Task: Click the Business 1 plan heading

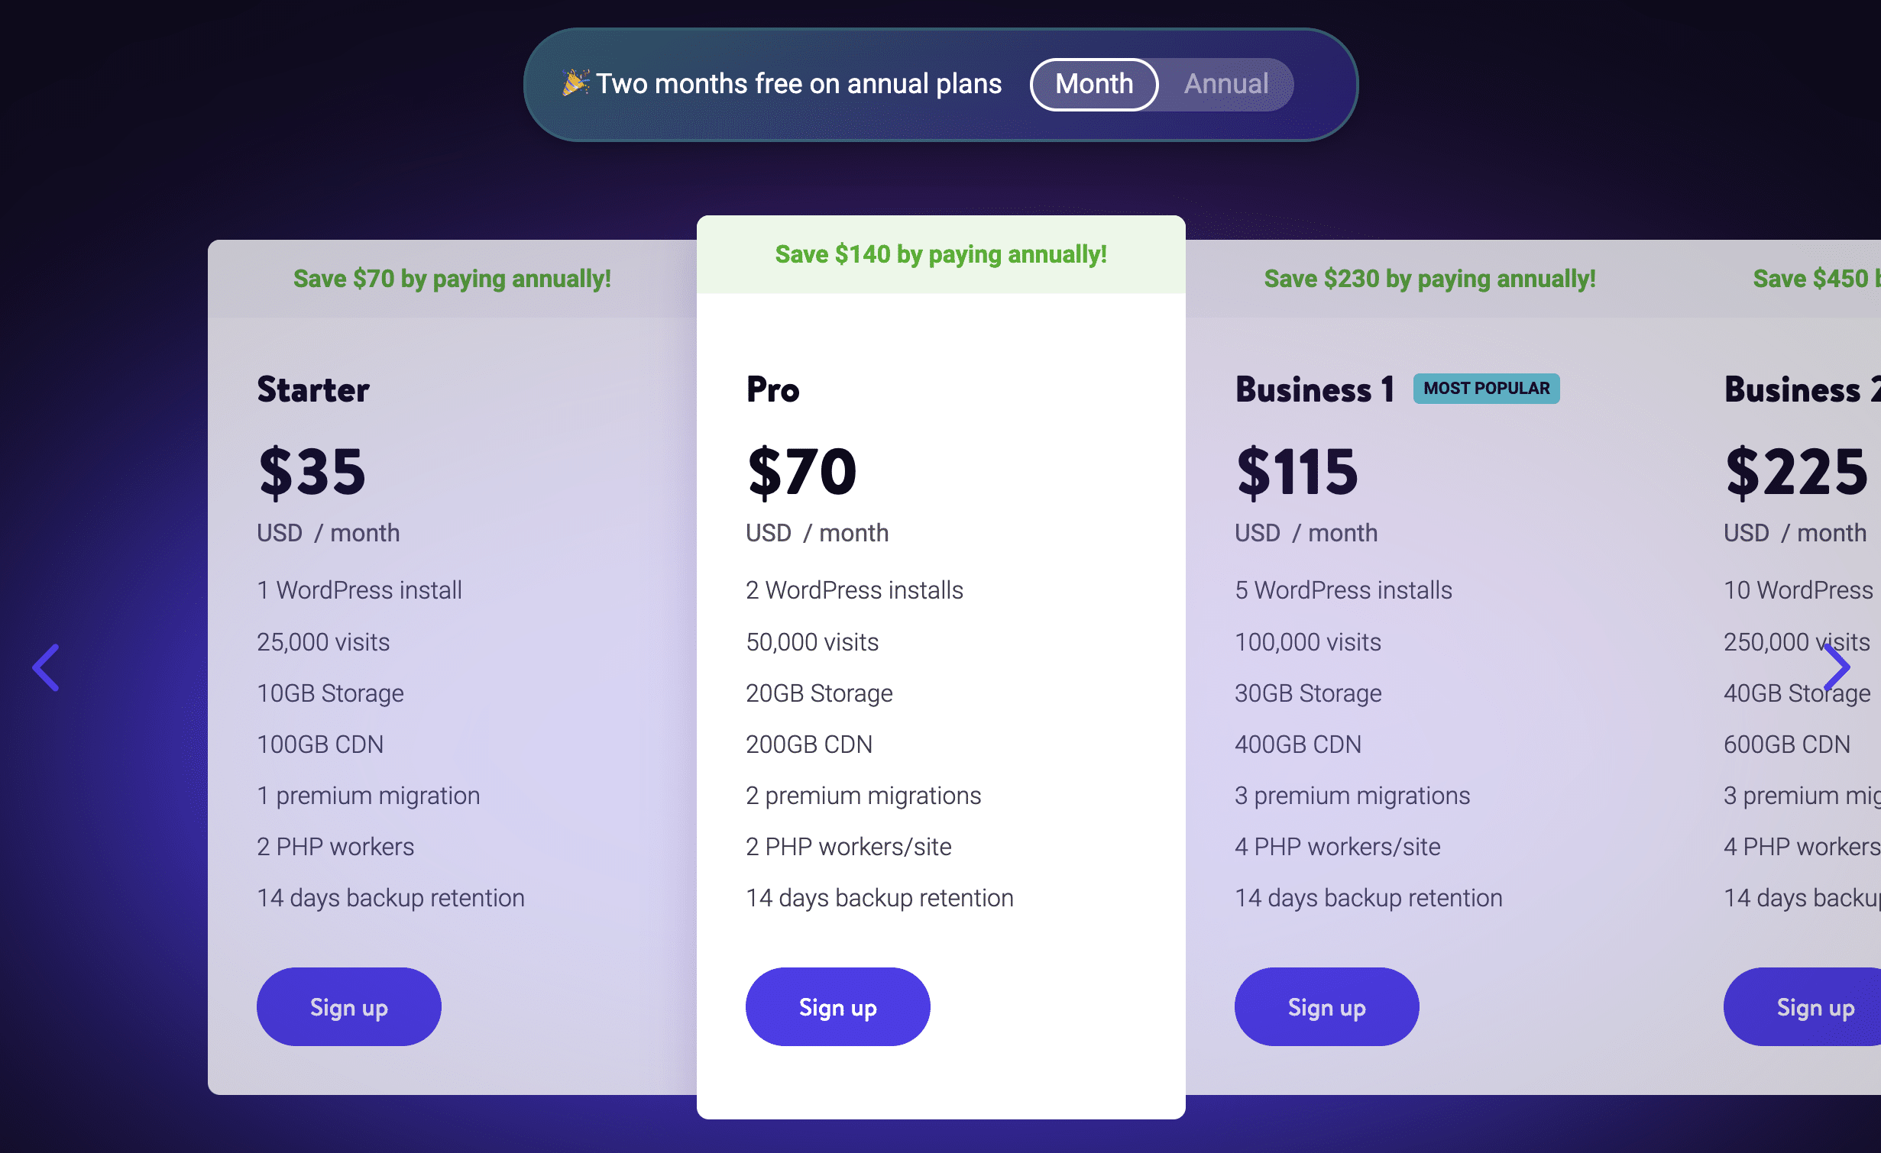Action: (1315, 389)
